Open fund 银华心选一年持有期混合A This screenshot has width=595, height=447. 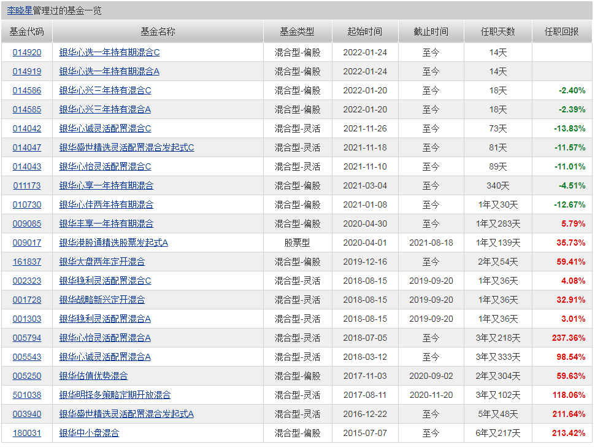[x=109, y=71]
